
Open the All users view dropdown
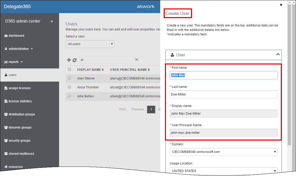click(90, 44)
